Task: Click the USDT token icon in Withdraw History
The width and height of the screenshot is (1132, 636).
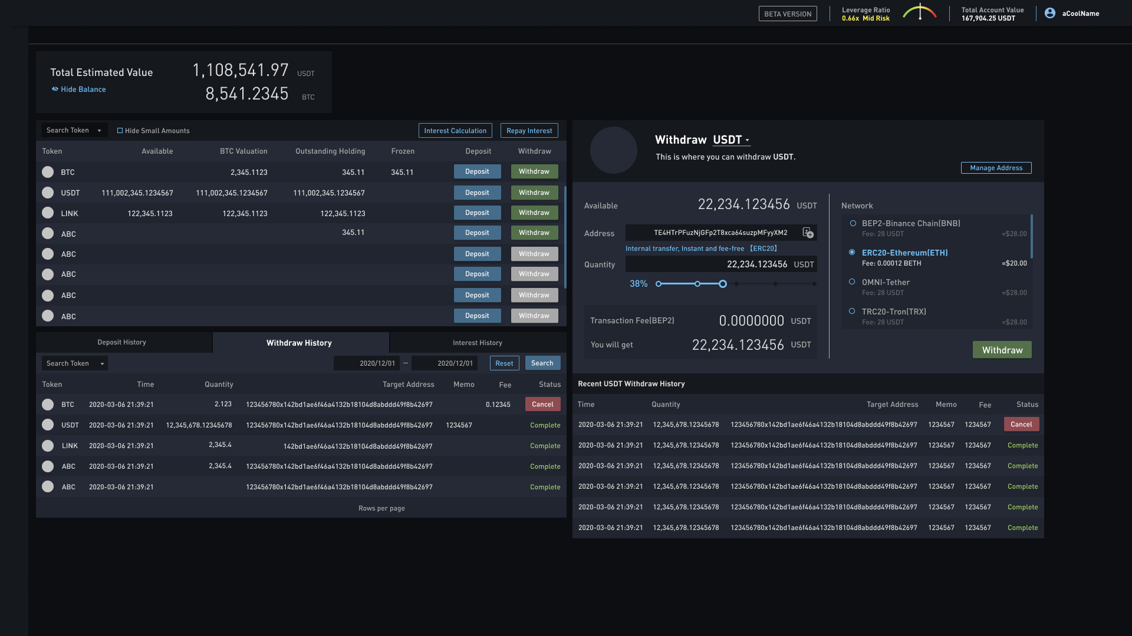Action: 48,425
